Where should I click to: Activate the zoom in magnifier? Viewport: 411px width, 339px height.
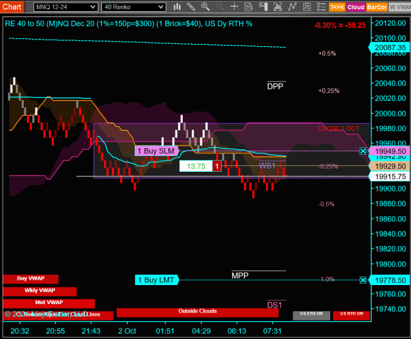click(x=205, y=7)
